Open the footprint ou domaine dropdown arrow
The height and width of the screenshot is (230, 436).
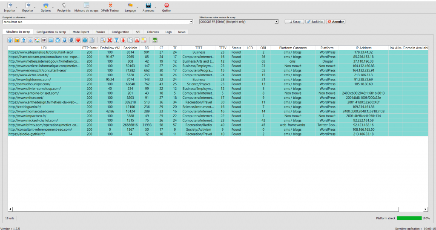tap(191, 22)
